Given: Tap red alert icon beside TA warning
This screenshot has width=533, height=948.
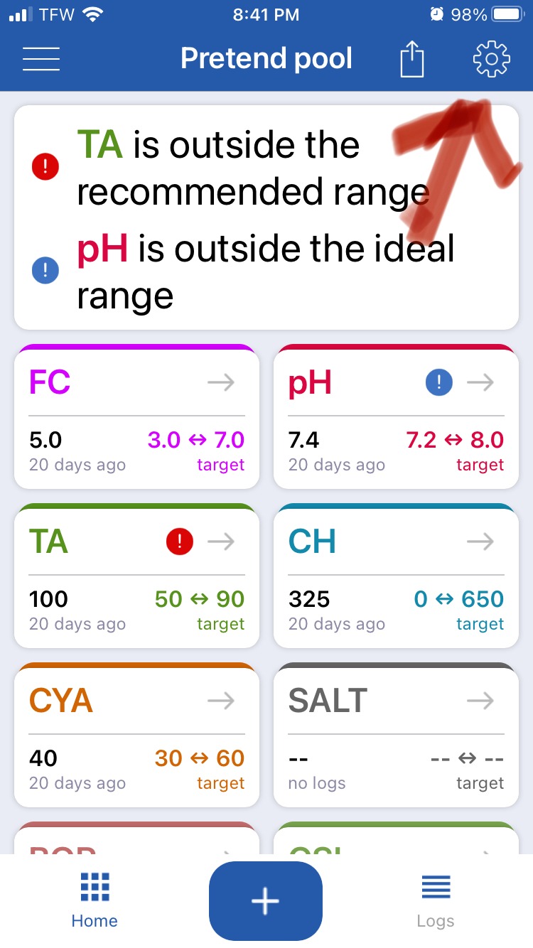Looking at the screenshot, I should point(46,168).
